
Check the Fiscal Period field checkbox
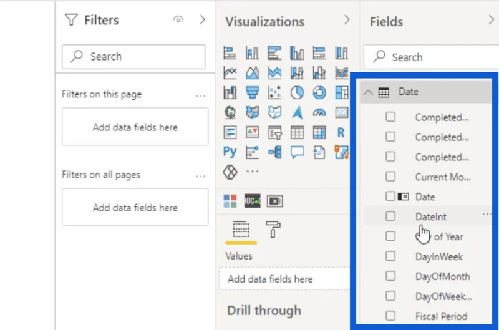point(390,316)
